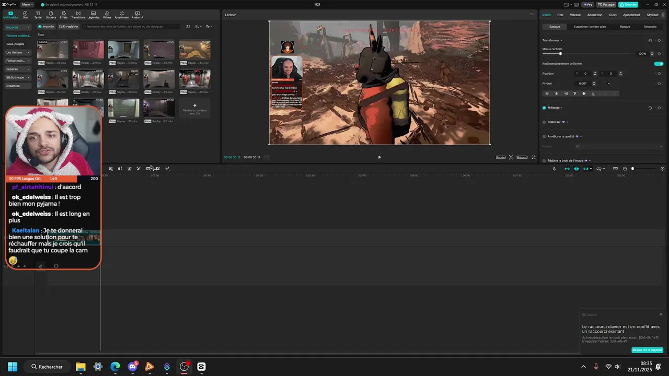Zoom out the timeline with minus icon

[625, 169]
